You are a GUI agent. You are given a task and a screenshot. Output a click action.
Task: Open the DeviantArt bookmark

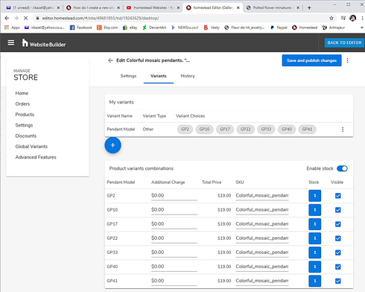pyautogui.click(x=154, y=28)
